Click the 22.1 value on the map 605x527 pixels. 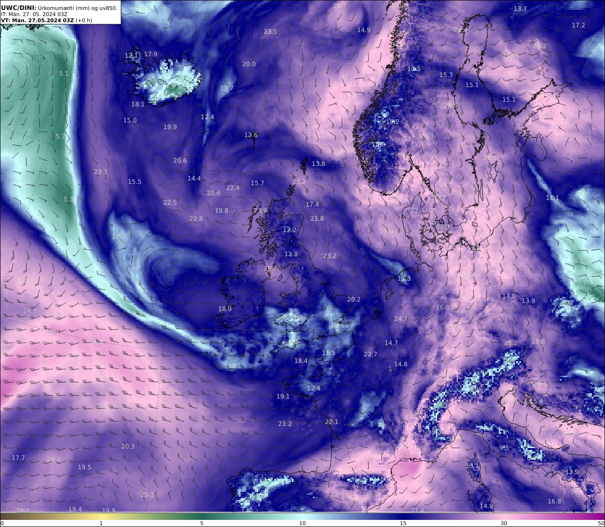[332, 422]
